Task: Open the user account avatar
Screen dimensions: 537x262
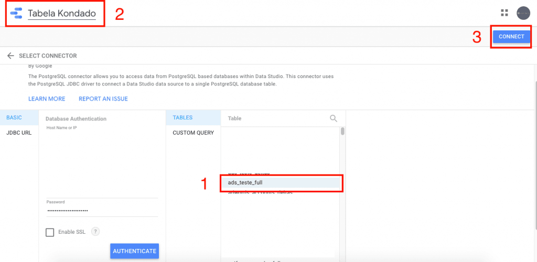Action: click(523, 13)
